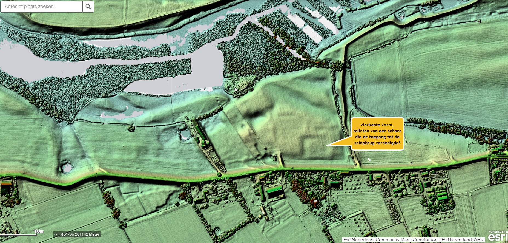
Task: Click the grey water patches in the lower meadow
Action: 122,114
